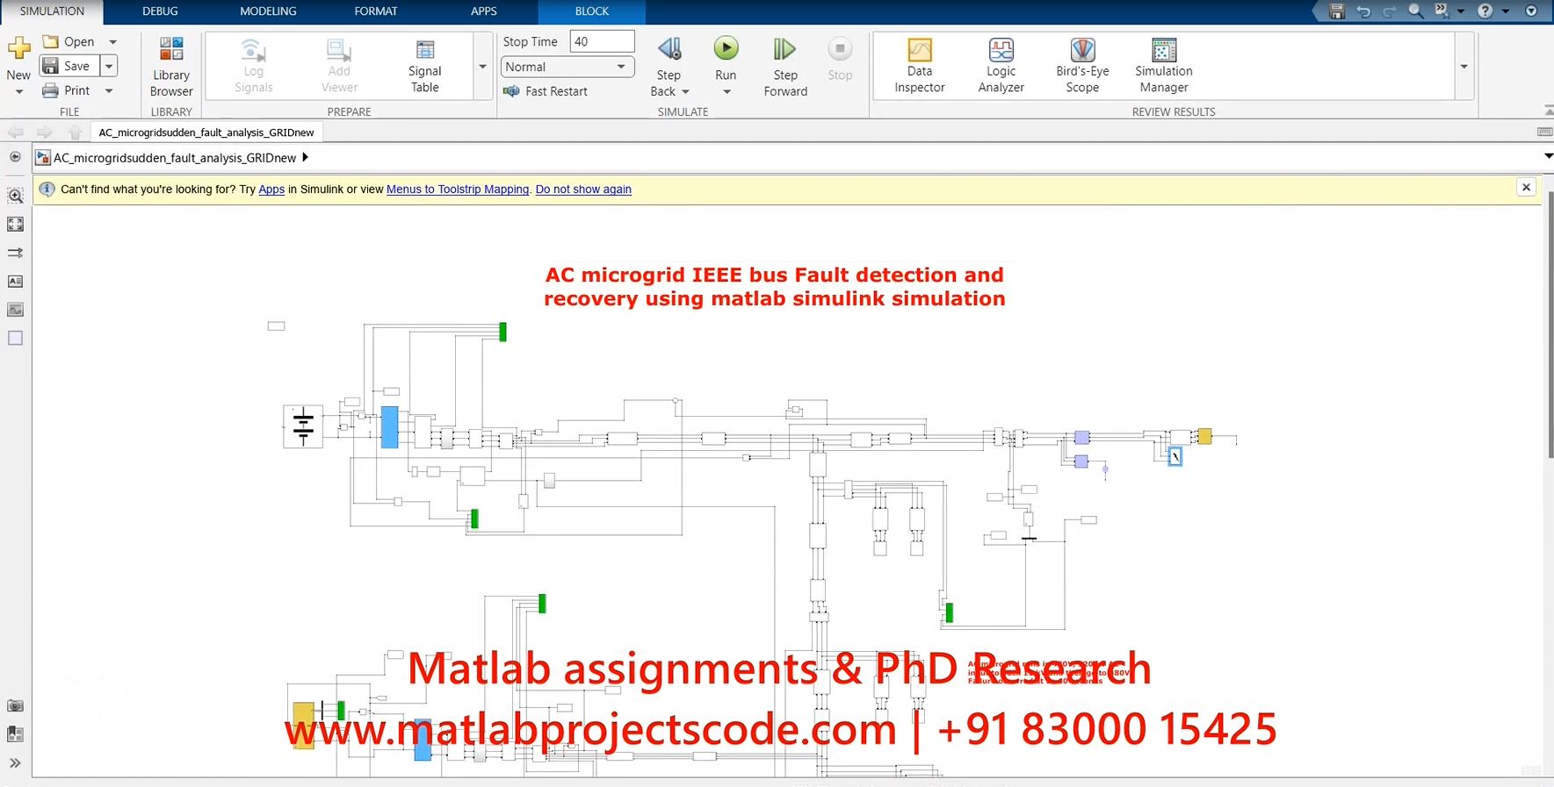Switch to the BLOCK tab
The image size is (1554, 787).
(592, 11)
